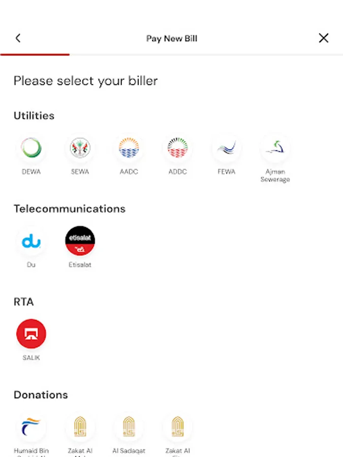Pick the Zakat Al Fitr donation
Screen dimensions: 343x457
click(x=177, y=428)
